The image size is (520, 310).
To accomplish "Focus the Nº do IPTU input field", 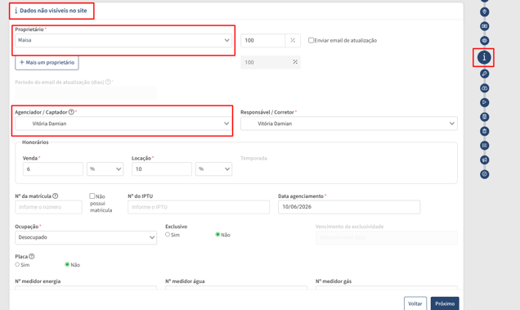I will pos(199,207).
